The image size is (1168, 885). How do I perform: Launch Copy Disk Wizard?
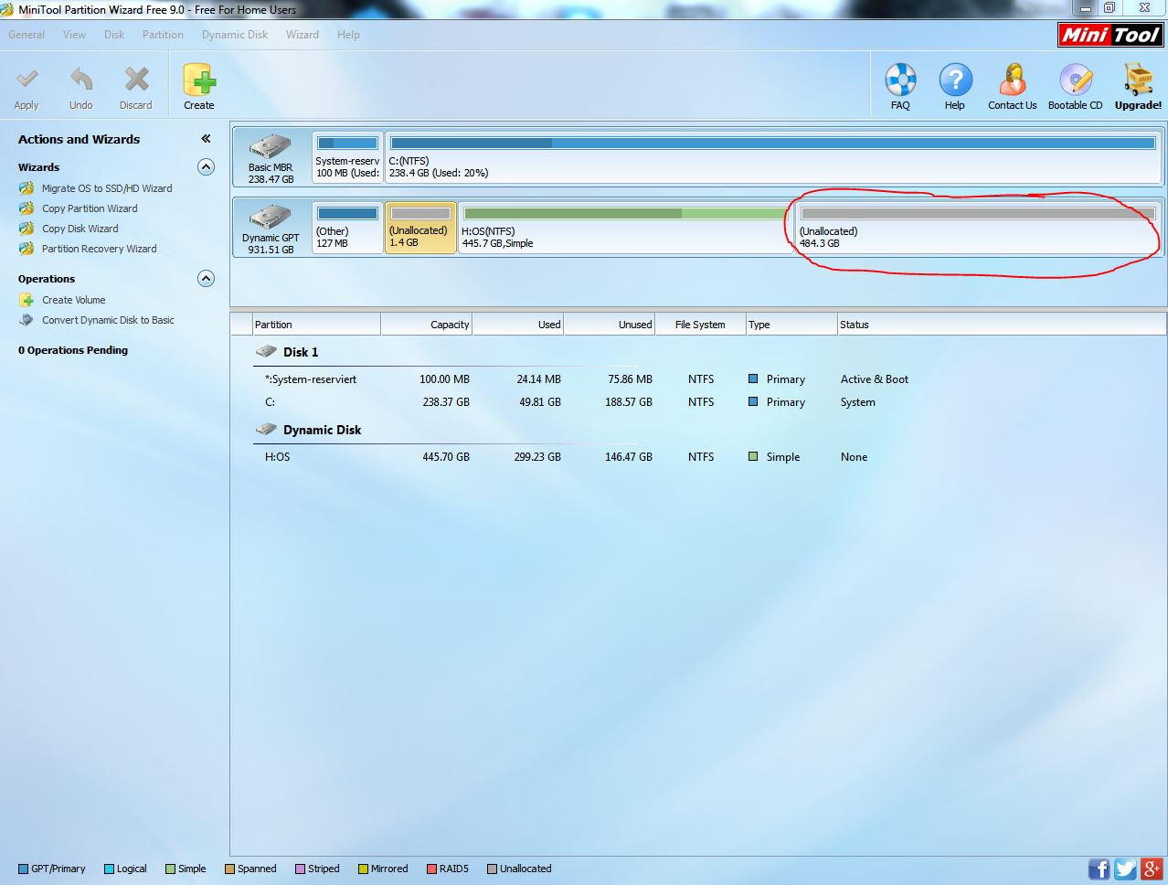pyautogui.click(x=80, y=229)
